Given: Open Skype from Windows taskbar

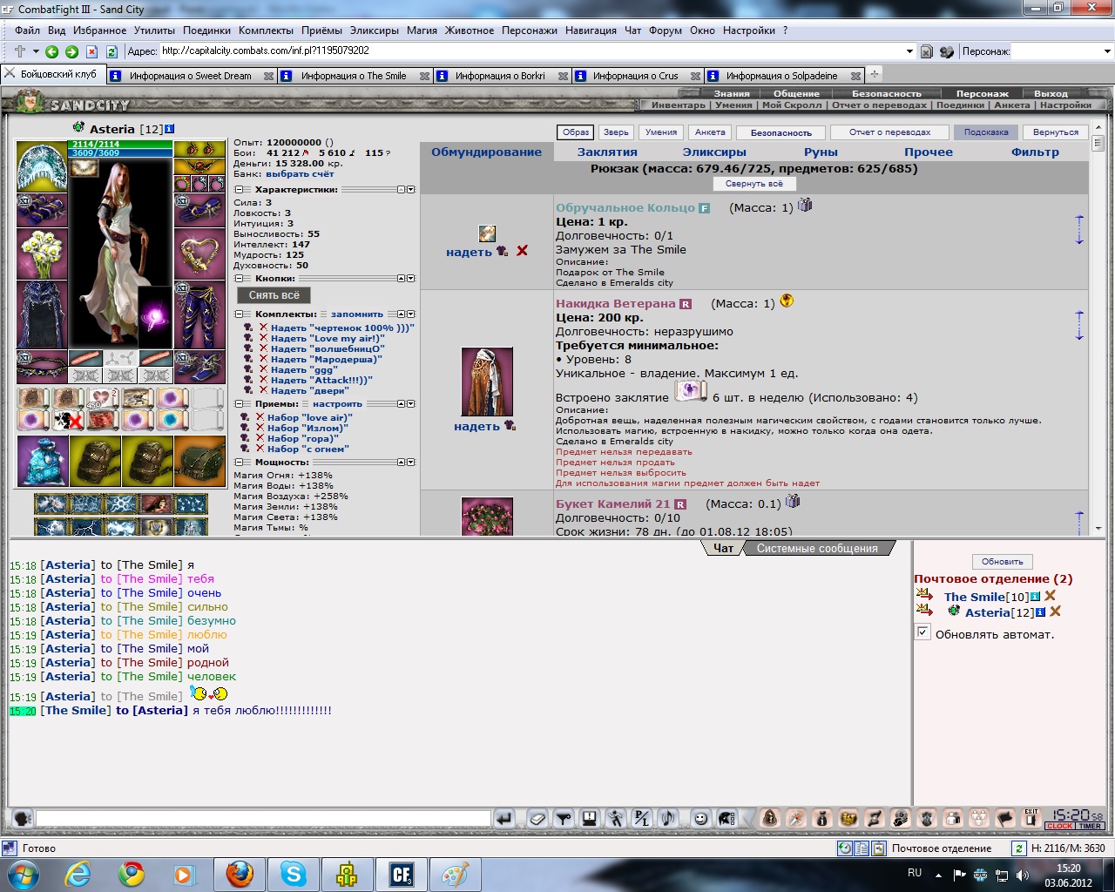Looking at the screenshot, I should 294,874.
